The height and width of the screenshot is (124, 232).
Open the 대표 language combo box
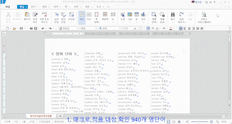pos(88,28)
